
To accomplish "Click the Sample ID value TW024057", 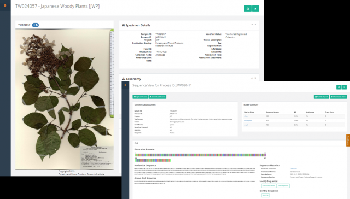I will (160, 34).
